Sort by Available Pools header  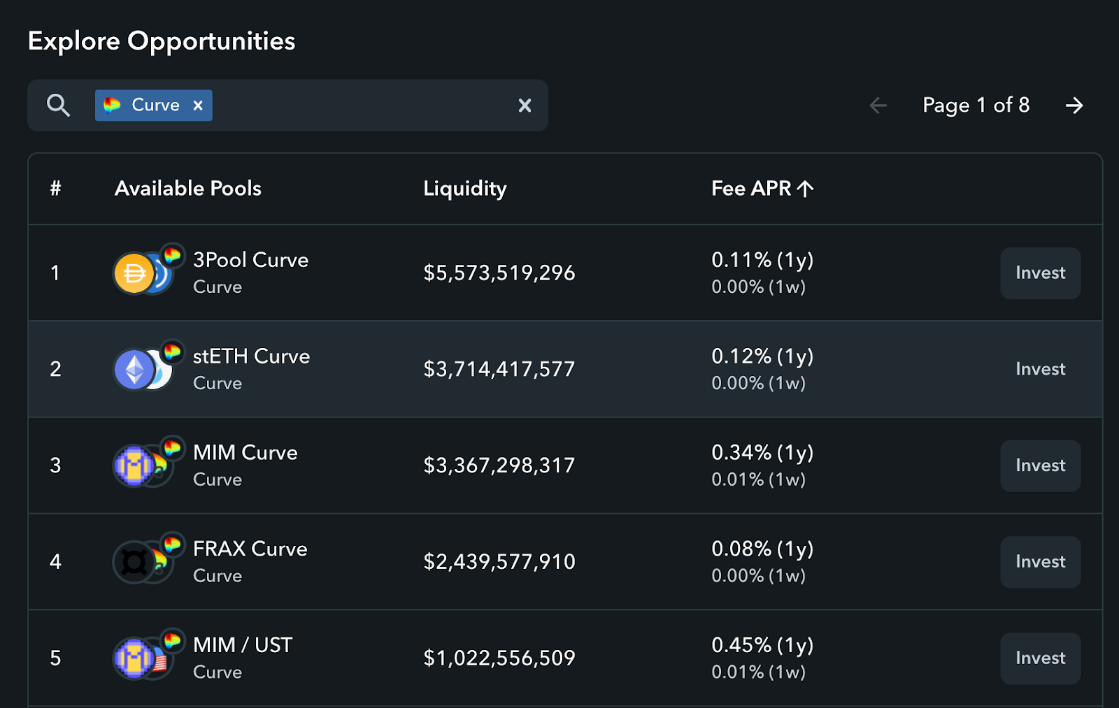click(x=188, y=189)
